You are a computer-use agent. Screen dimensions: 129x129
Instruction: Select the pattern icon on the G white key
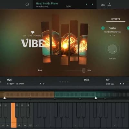[x=19, y=125]
